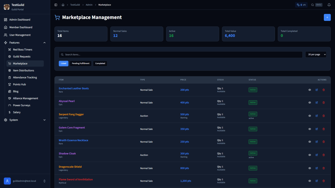The image size is (335, 188).
Task: Delete the Shadow Cloak item
Action: click(324, 155)
